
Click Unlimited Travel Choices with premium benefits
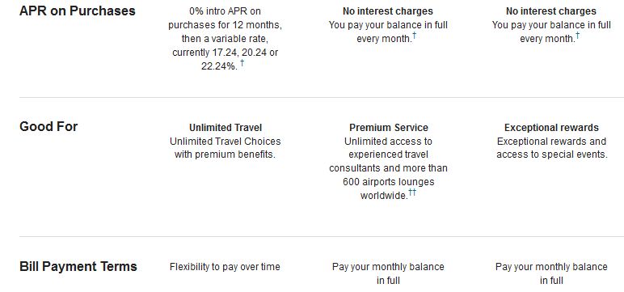click(226, 148)
